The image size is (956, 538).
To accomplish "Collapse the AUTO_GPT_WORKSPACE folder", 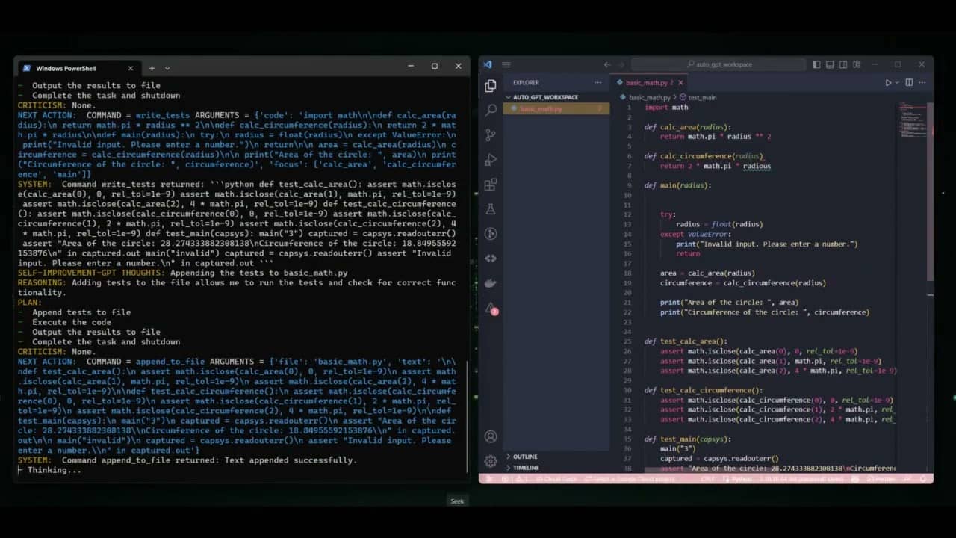I will (546, 97).
